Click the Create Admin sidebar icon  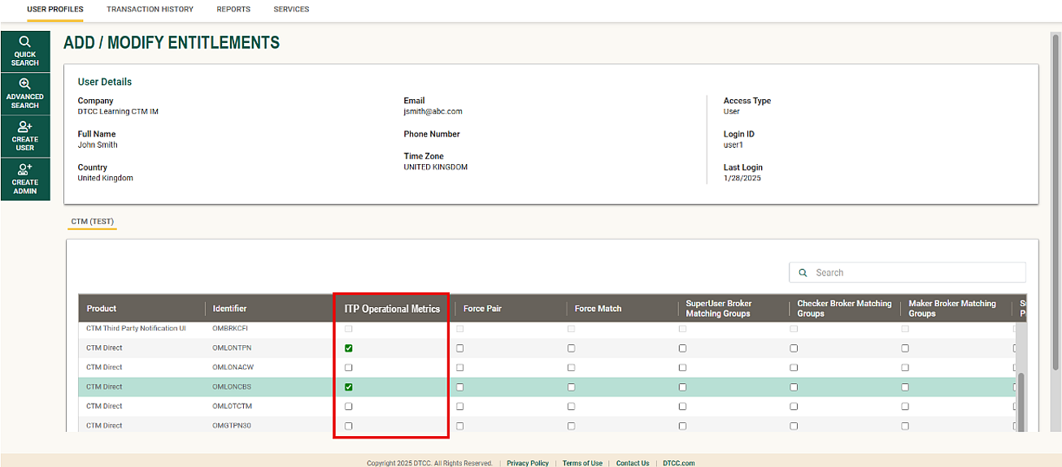(25, 179)
